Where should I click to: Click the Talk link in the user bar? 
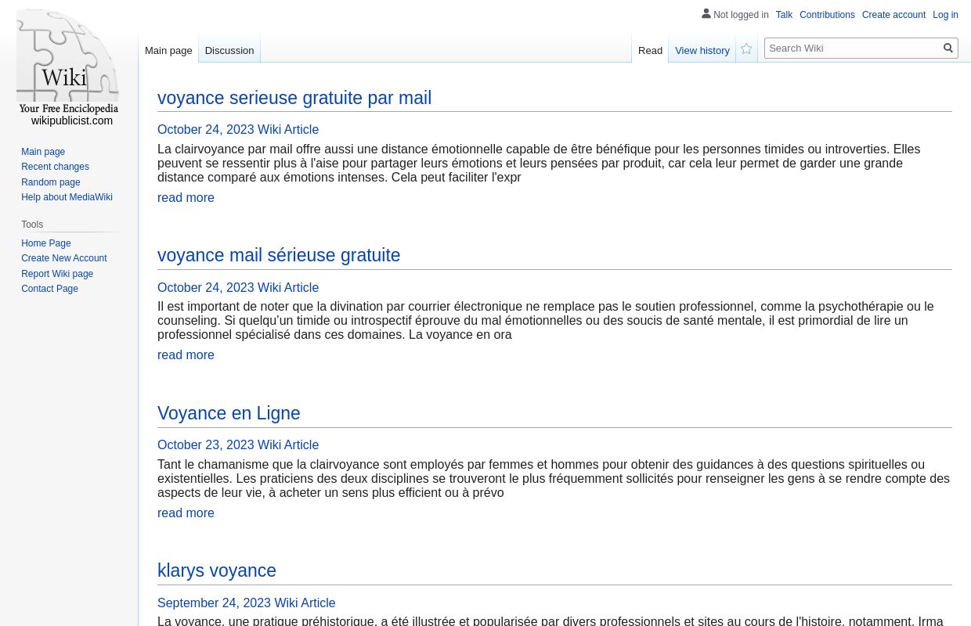point(784,15)
